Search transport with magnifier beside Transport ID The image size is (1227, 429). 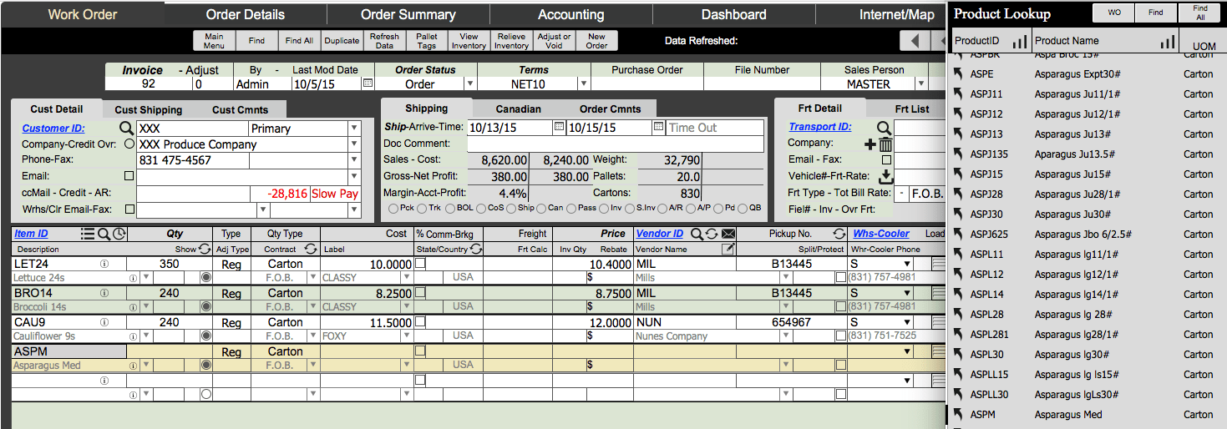(x=885, y=128)
